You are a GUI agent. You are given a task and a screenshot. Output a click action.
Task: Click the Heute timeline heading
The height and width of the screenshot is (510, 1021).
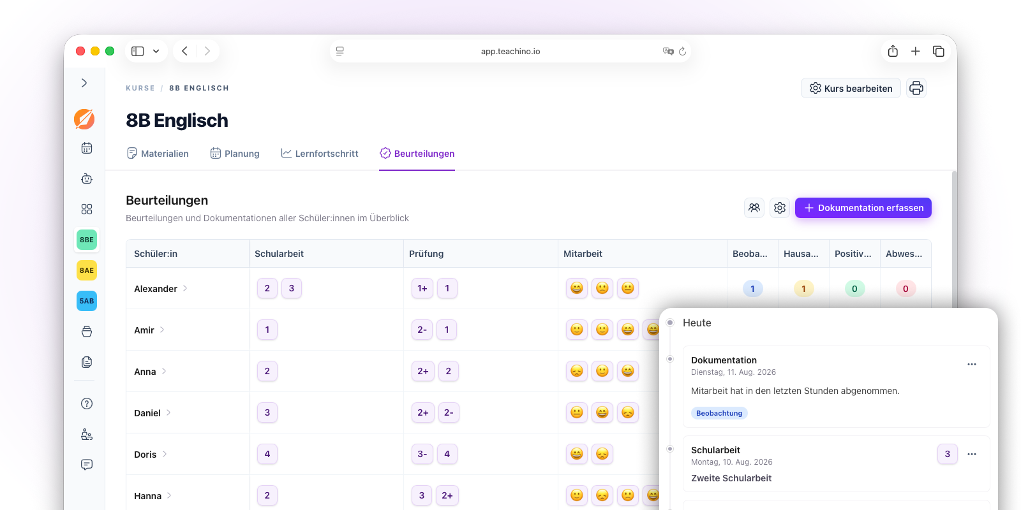tap(697, 323)
